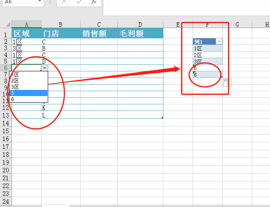The image size is (270, 207).
Task: Select column D header
Action: click(x=140, y=24)
